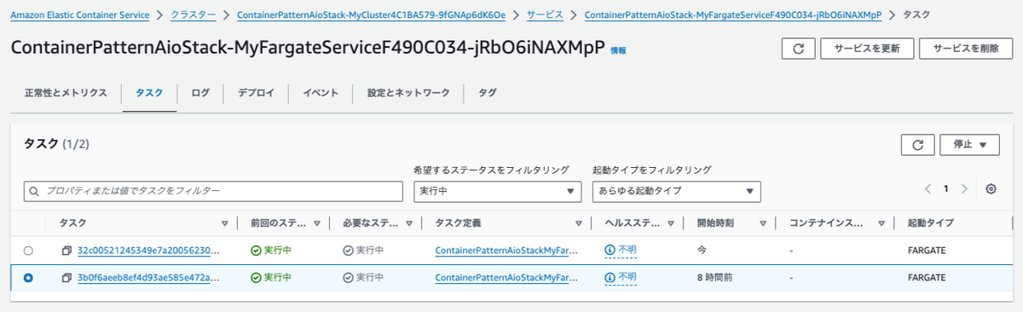
Task: Click info icon for 不明 in 3b0f row
Action: 610,278
